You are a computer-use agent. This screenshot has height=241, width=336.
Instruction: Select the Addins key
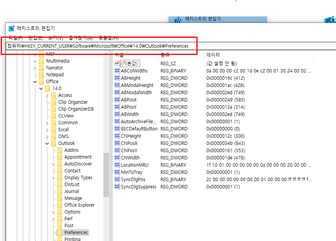pyautogui.click(x=72, y=150)
